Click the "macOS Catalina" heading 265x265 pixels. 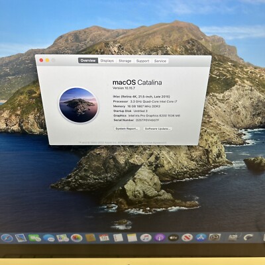click(137, 82)
